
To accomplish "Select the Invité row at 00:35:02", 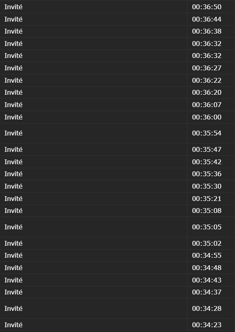I will (x=117, y=243).
